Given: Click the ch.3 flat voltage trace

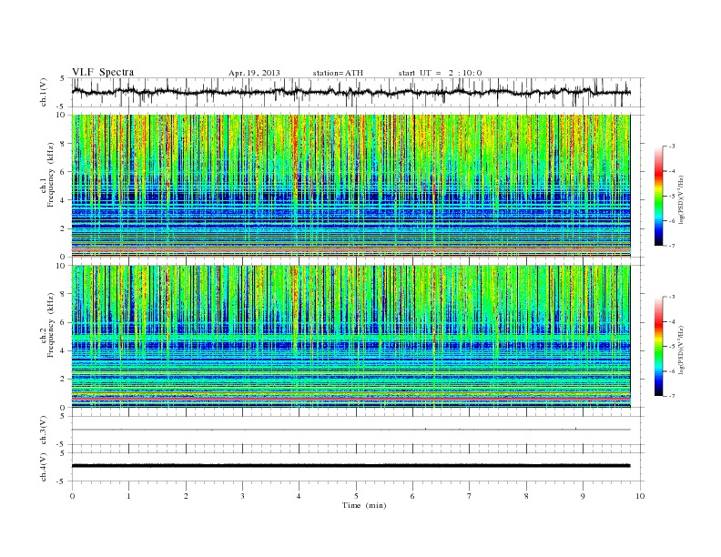Looking at the screenshot, I should pyautogui.click(x=350, y=430).
